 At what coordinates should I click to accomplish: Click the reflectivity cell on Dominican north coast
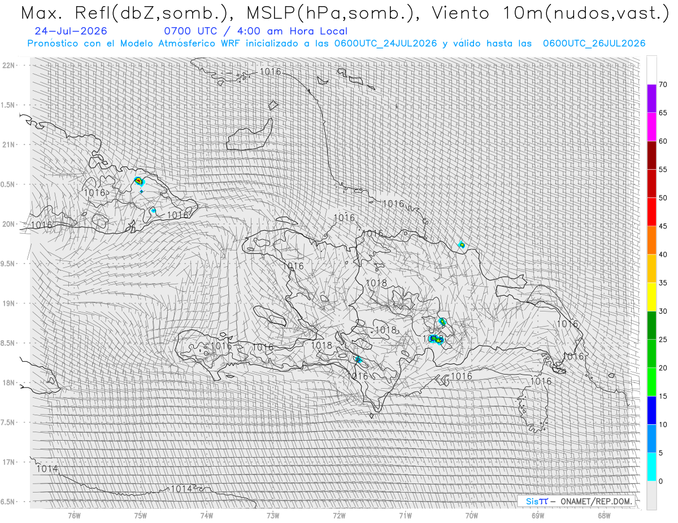pyautogui.click(x=462, y=244)
